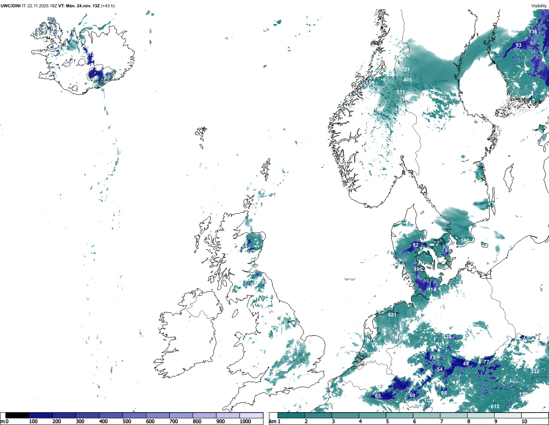Click the 54 value over Germany

coord(440,369)
